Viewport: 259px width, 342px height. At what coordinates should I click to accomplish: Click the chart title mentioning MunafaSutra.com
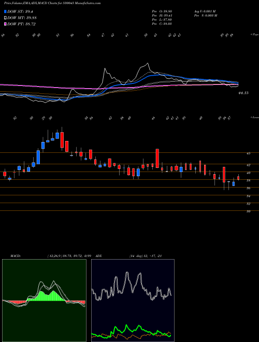[52, 3]
